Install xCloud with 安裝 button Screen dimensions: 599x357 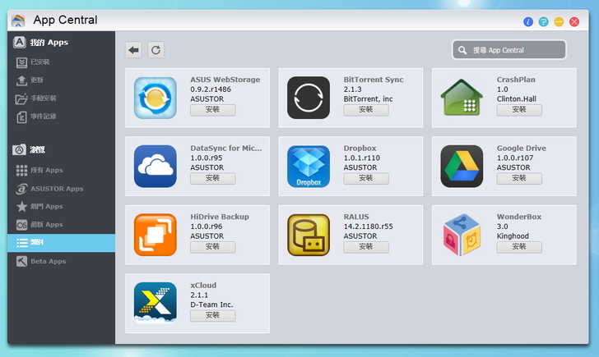click(x=213, y=315)
